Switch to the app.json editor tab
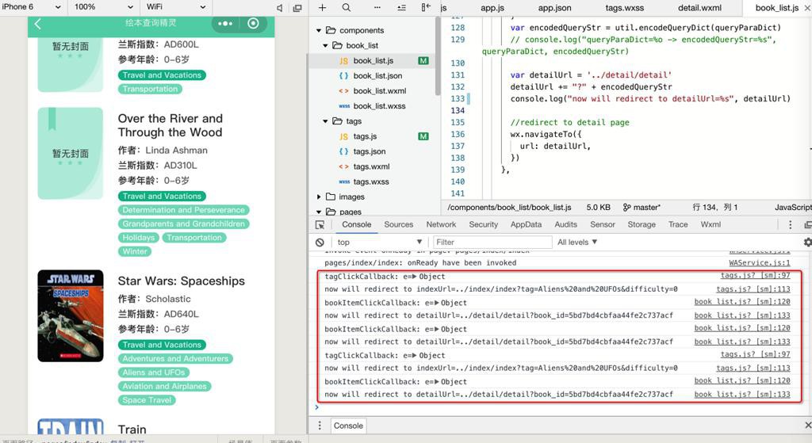This screenshot has height=443, width=812. point(554,8)
